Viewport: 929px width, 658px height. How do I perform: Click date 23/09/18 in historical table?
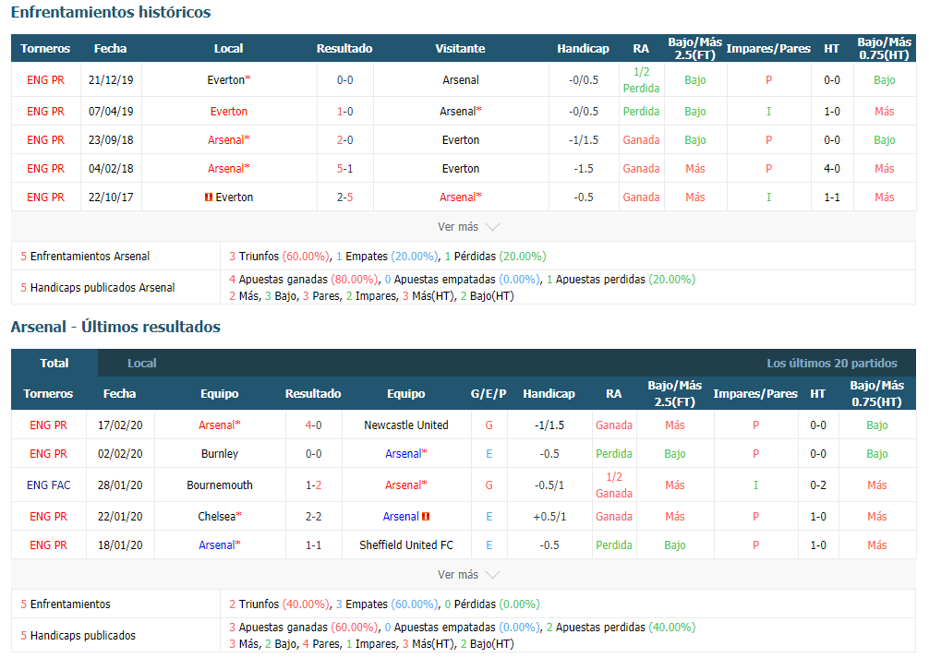111,140
